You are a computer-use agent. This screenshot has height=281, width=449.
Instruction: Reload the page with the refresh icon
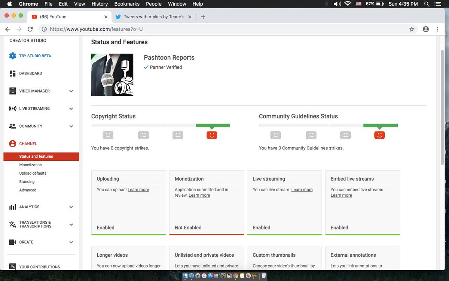[x=30, y=29]
